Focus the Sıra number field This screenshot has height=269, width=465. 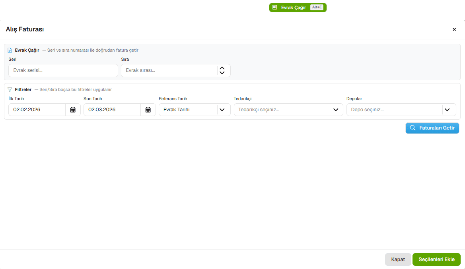coord(169,70)
